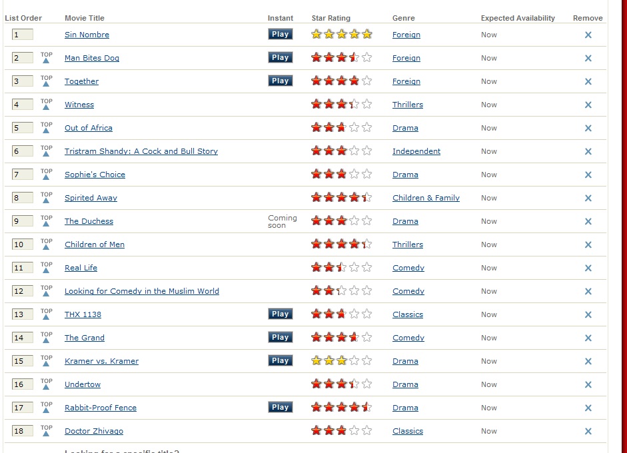Give Out of Africa a five-star rating
The height and width of the screenshot is (453, 627).
point(366,128)
